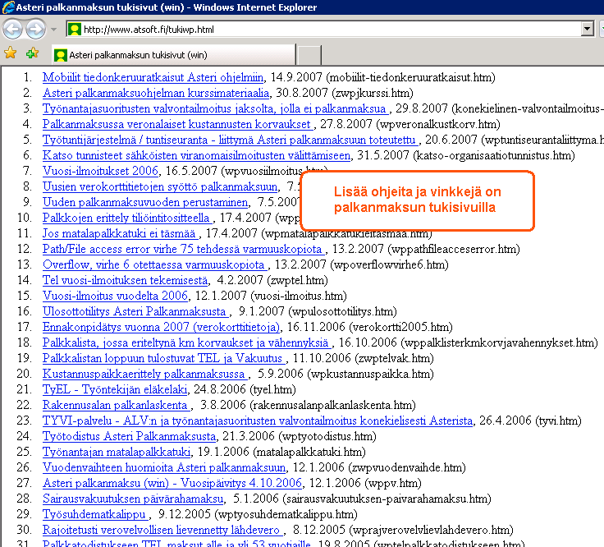Open Kustannuspaikkaerittely palkanmaksussa link
Viewport: 604px width, 547px height.
[x=145, y=374]
